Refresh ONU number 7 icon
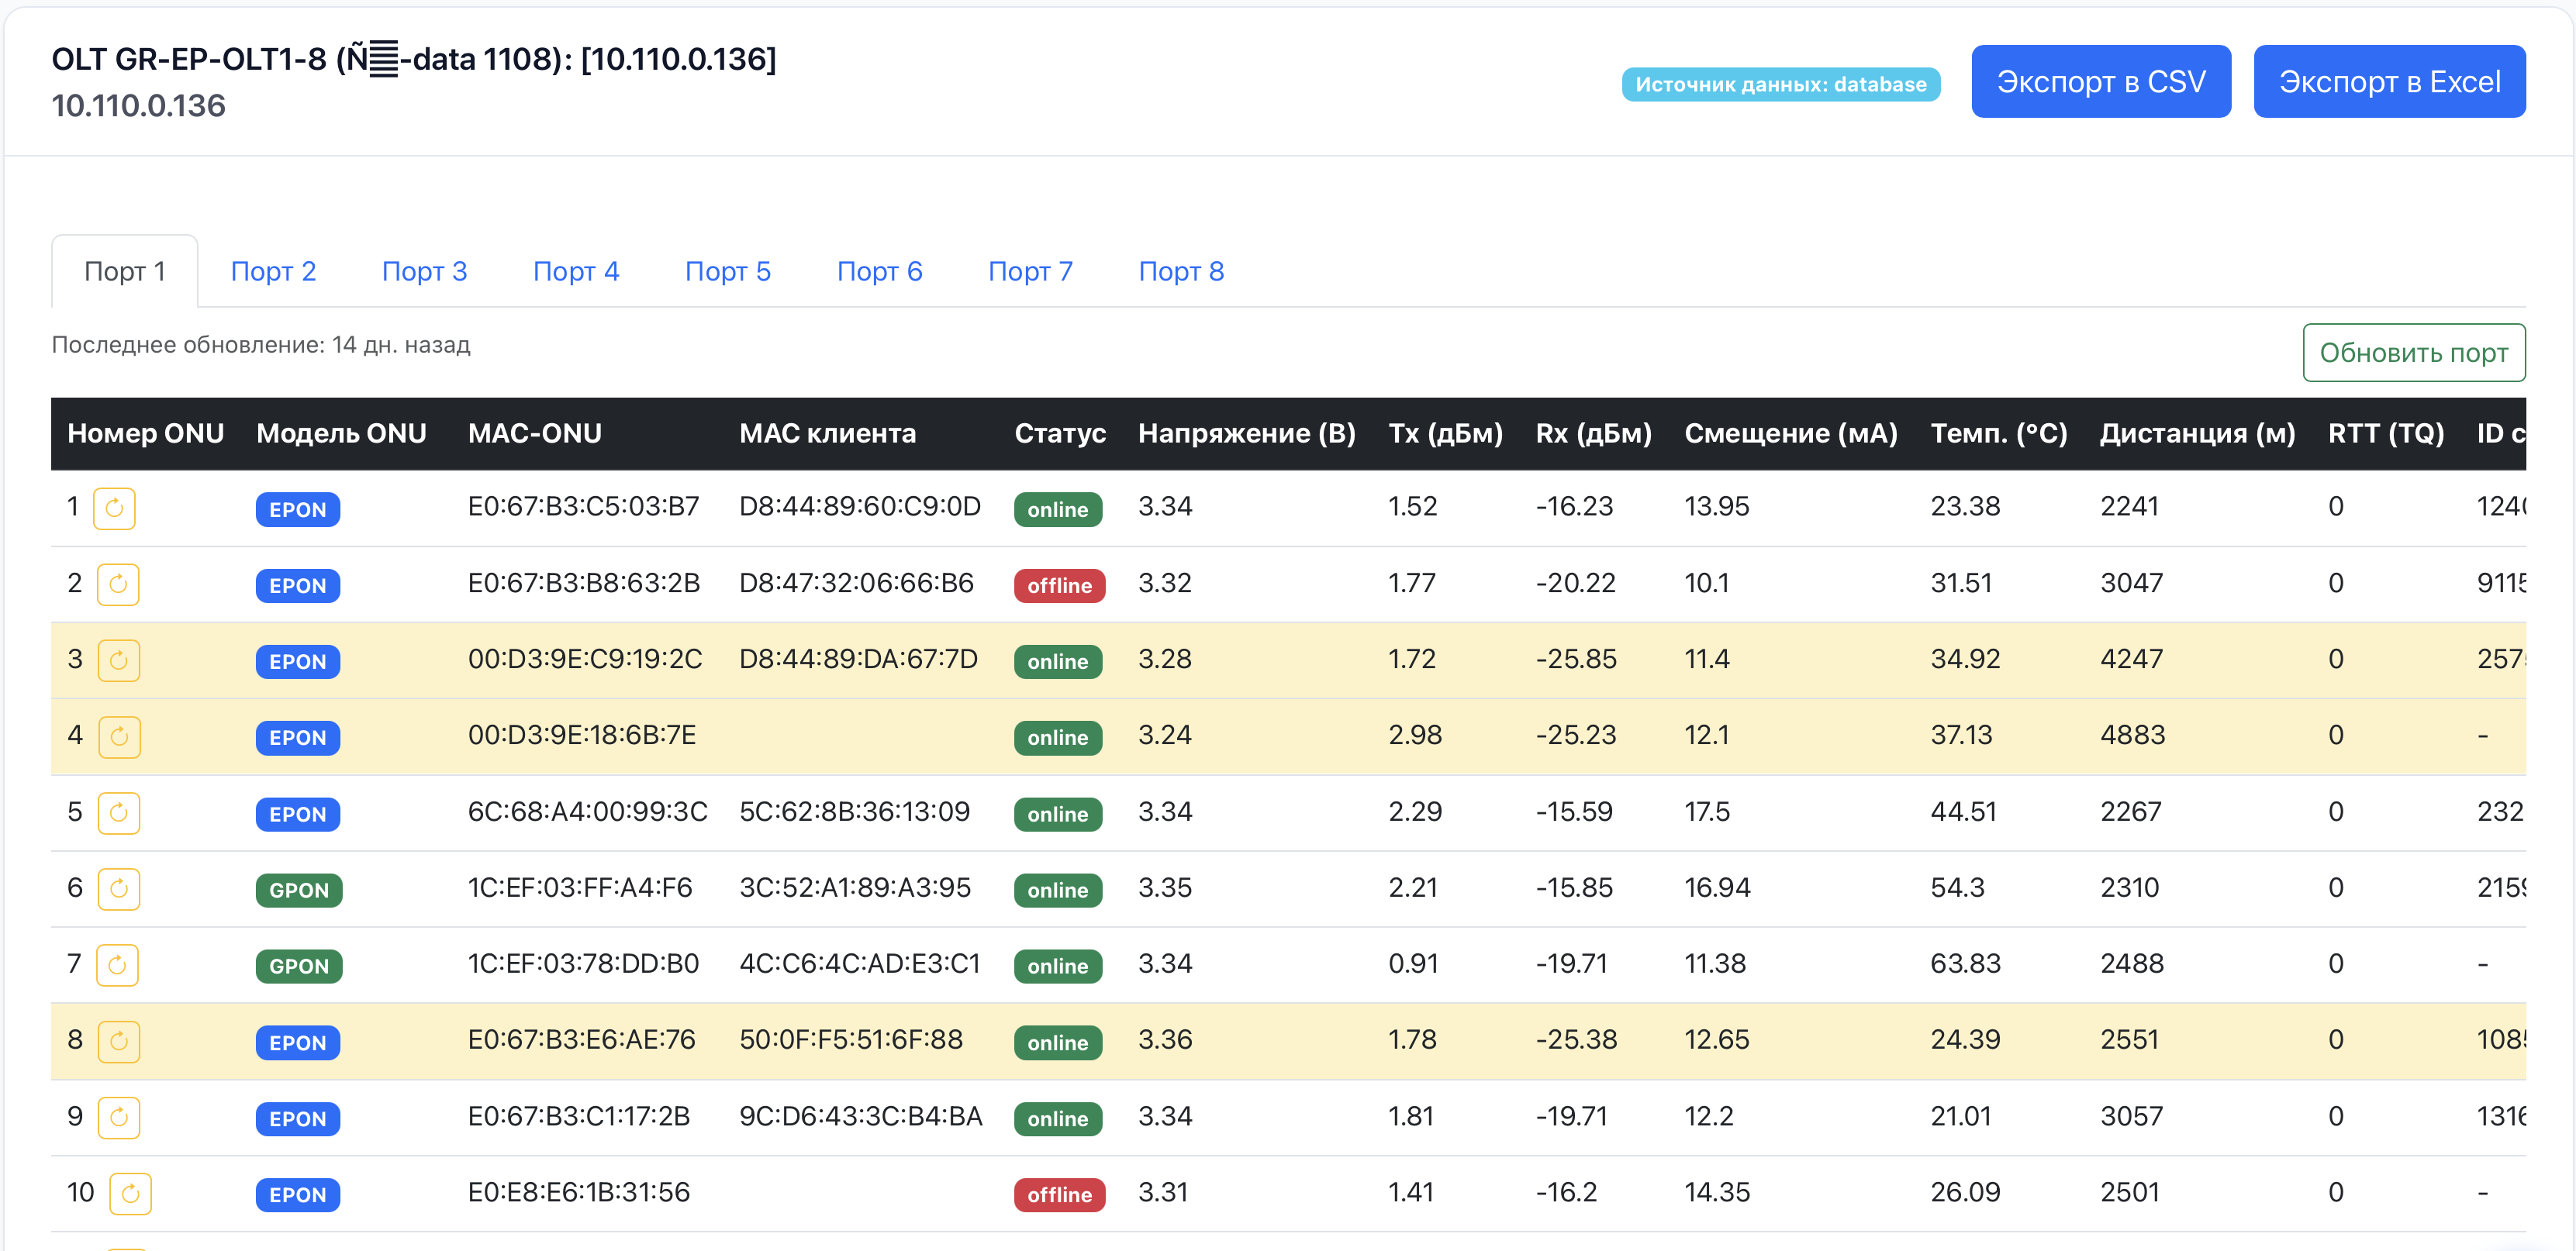The height and width of the screenshot is (1251, 2576). pyautogui.click(x=117, y=964)
